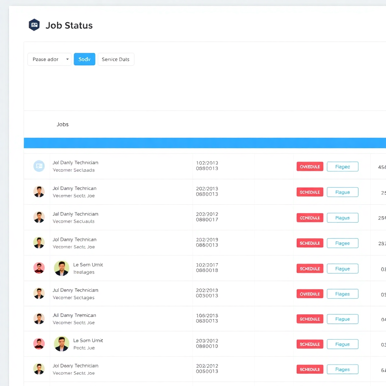Click Flagus button in Jal Danly Technician row
The image size is (386, 386).
342,218
